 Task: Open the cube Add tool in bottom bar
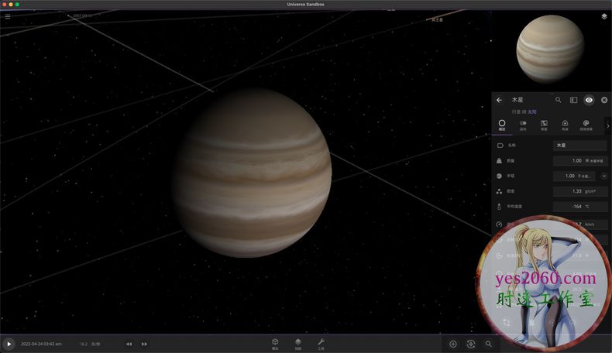coord(275,342)
